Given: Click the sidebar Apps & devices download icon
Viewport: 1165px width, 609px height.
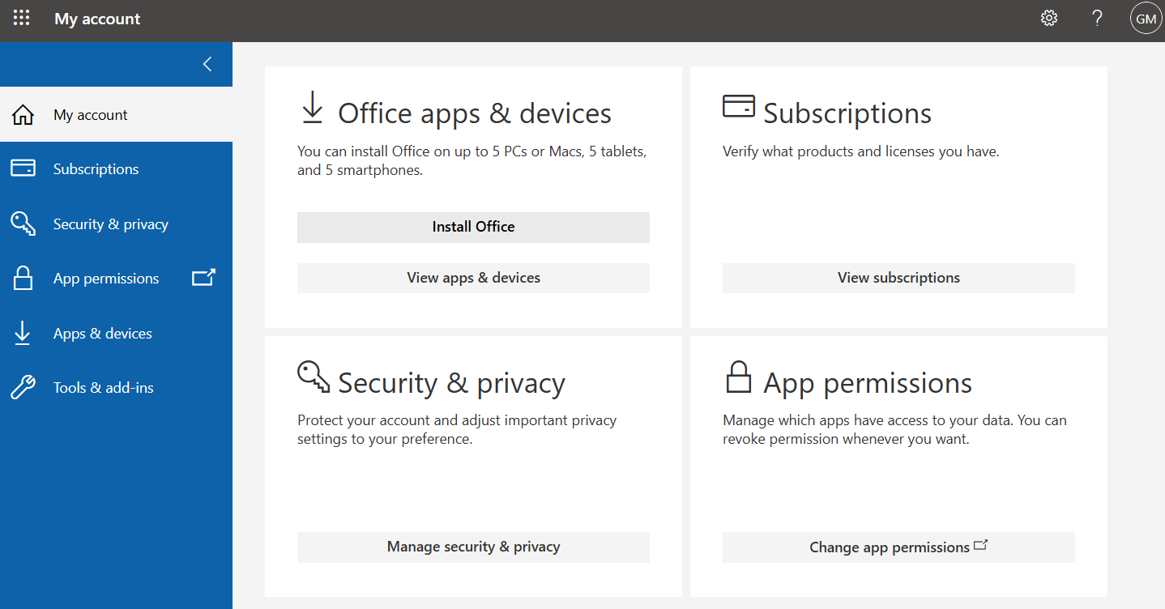Looking at the screenshot, I should tap(22, 333).
